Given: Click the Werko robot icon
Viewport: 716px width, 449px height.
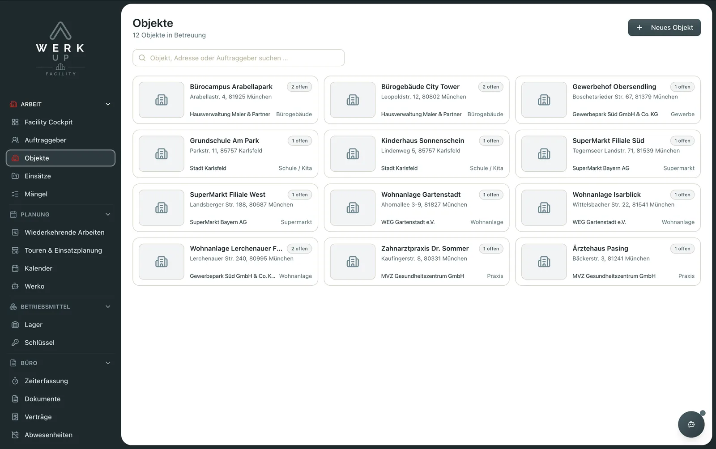Looking at the screenshot, I should pyautogui.click(x=15, y=286).
